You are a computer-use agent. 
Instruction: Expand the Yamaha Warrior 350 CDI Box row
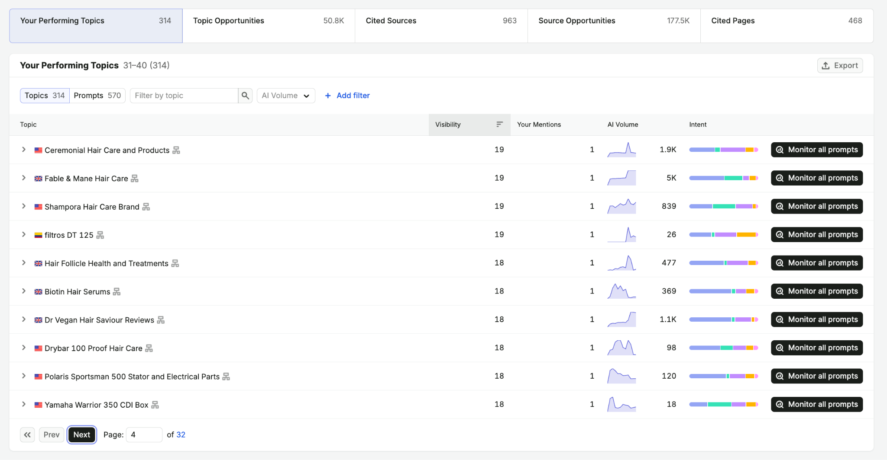pos(24,405)
